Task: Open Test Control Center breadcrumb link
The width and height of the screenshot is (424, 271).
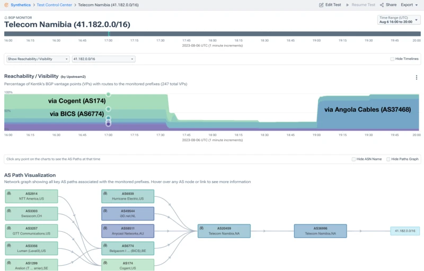Action: (55, 5)
